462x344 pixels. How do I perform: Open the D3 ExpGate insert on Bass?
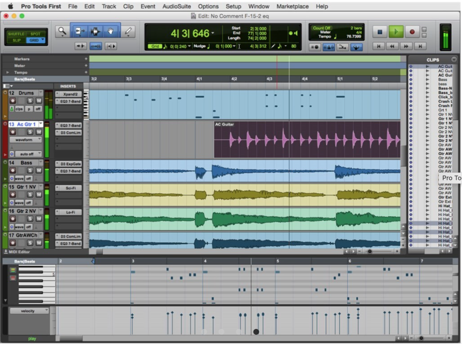pos(68,164)
